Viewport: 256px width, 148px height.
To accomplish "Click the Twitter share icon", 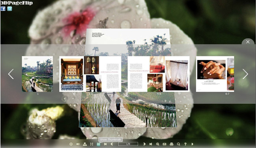I will pos(9,9).
